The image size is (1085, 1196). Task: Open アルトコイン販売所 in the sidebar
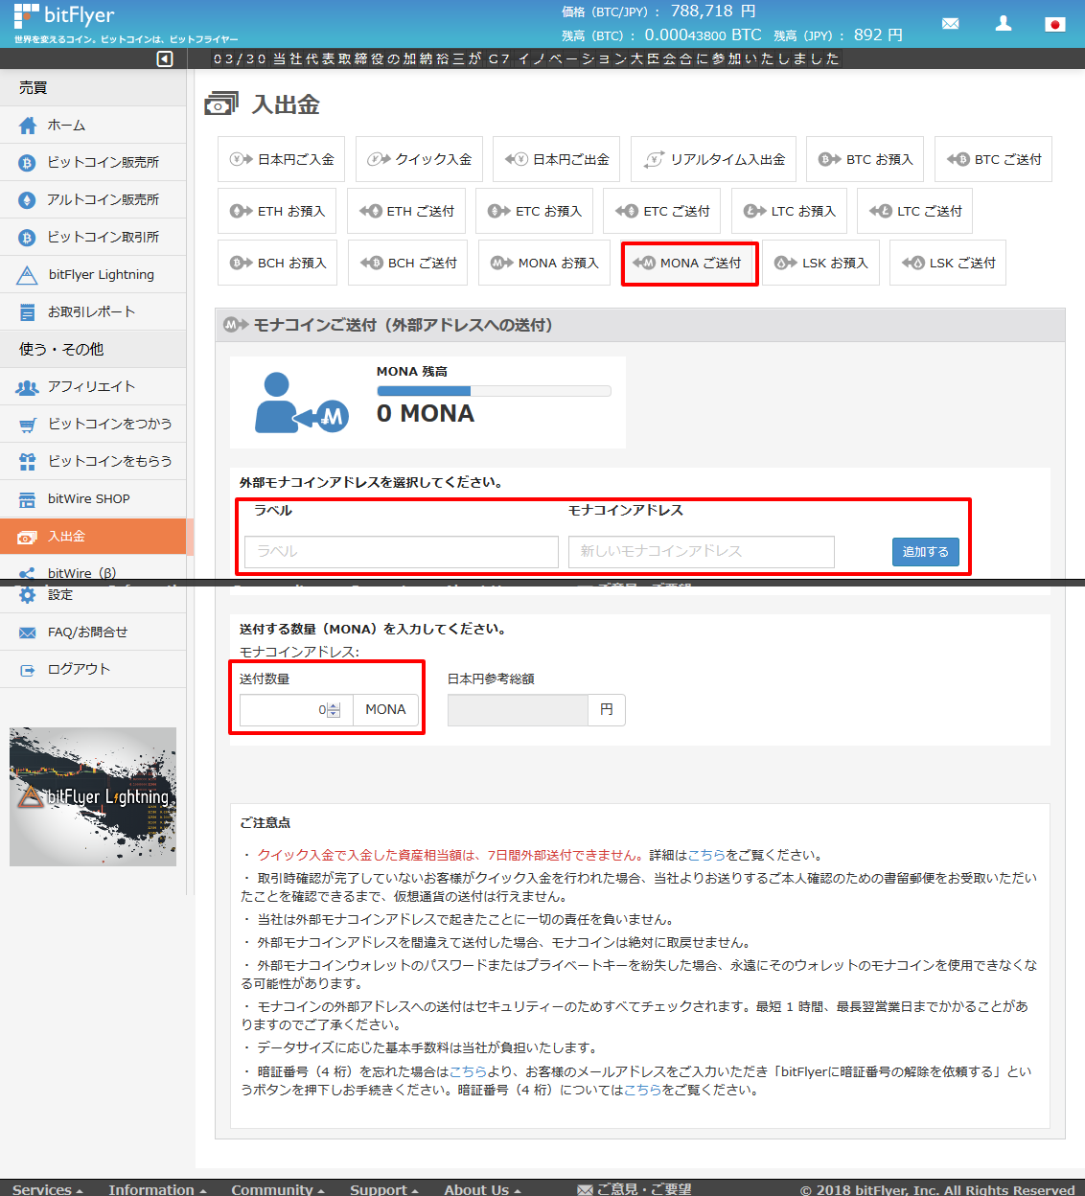[x=93, y=199]
